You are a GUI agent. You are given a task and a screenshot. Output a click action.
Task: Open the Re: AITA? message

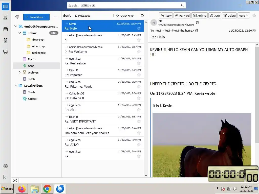point(103,142)
